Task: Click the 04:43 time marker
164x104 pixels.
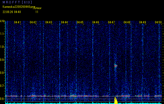Action: coord(49,22)
